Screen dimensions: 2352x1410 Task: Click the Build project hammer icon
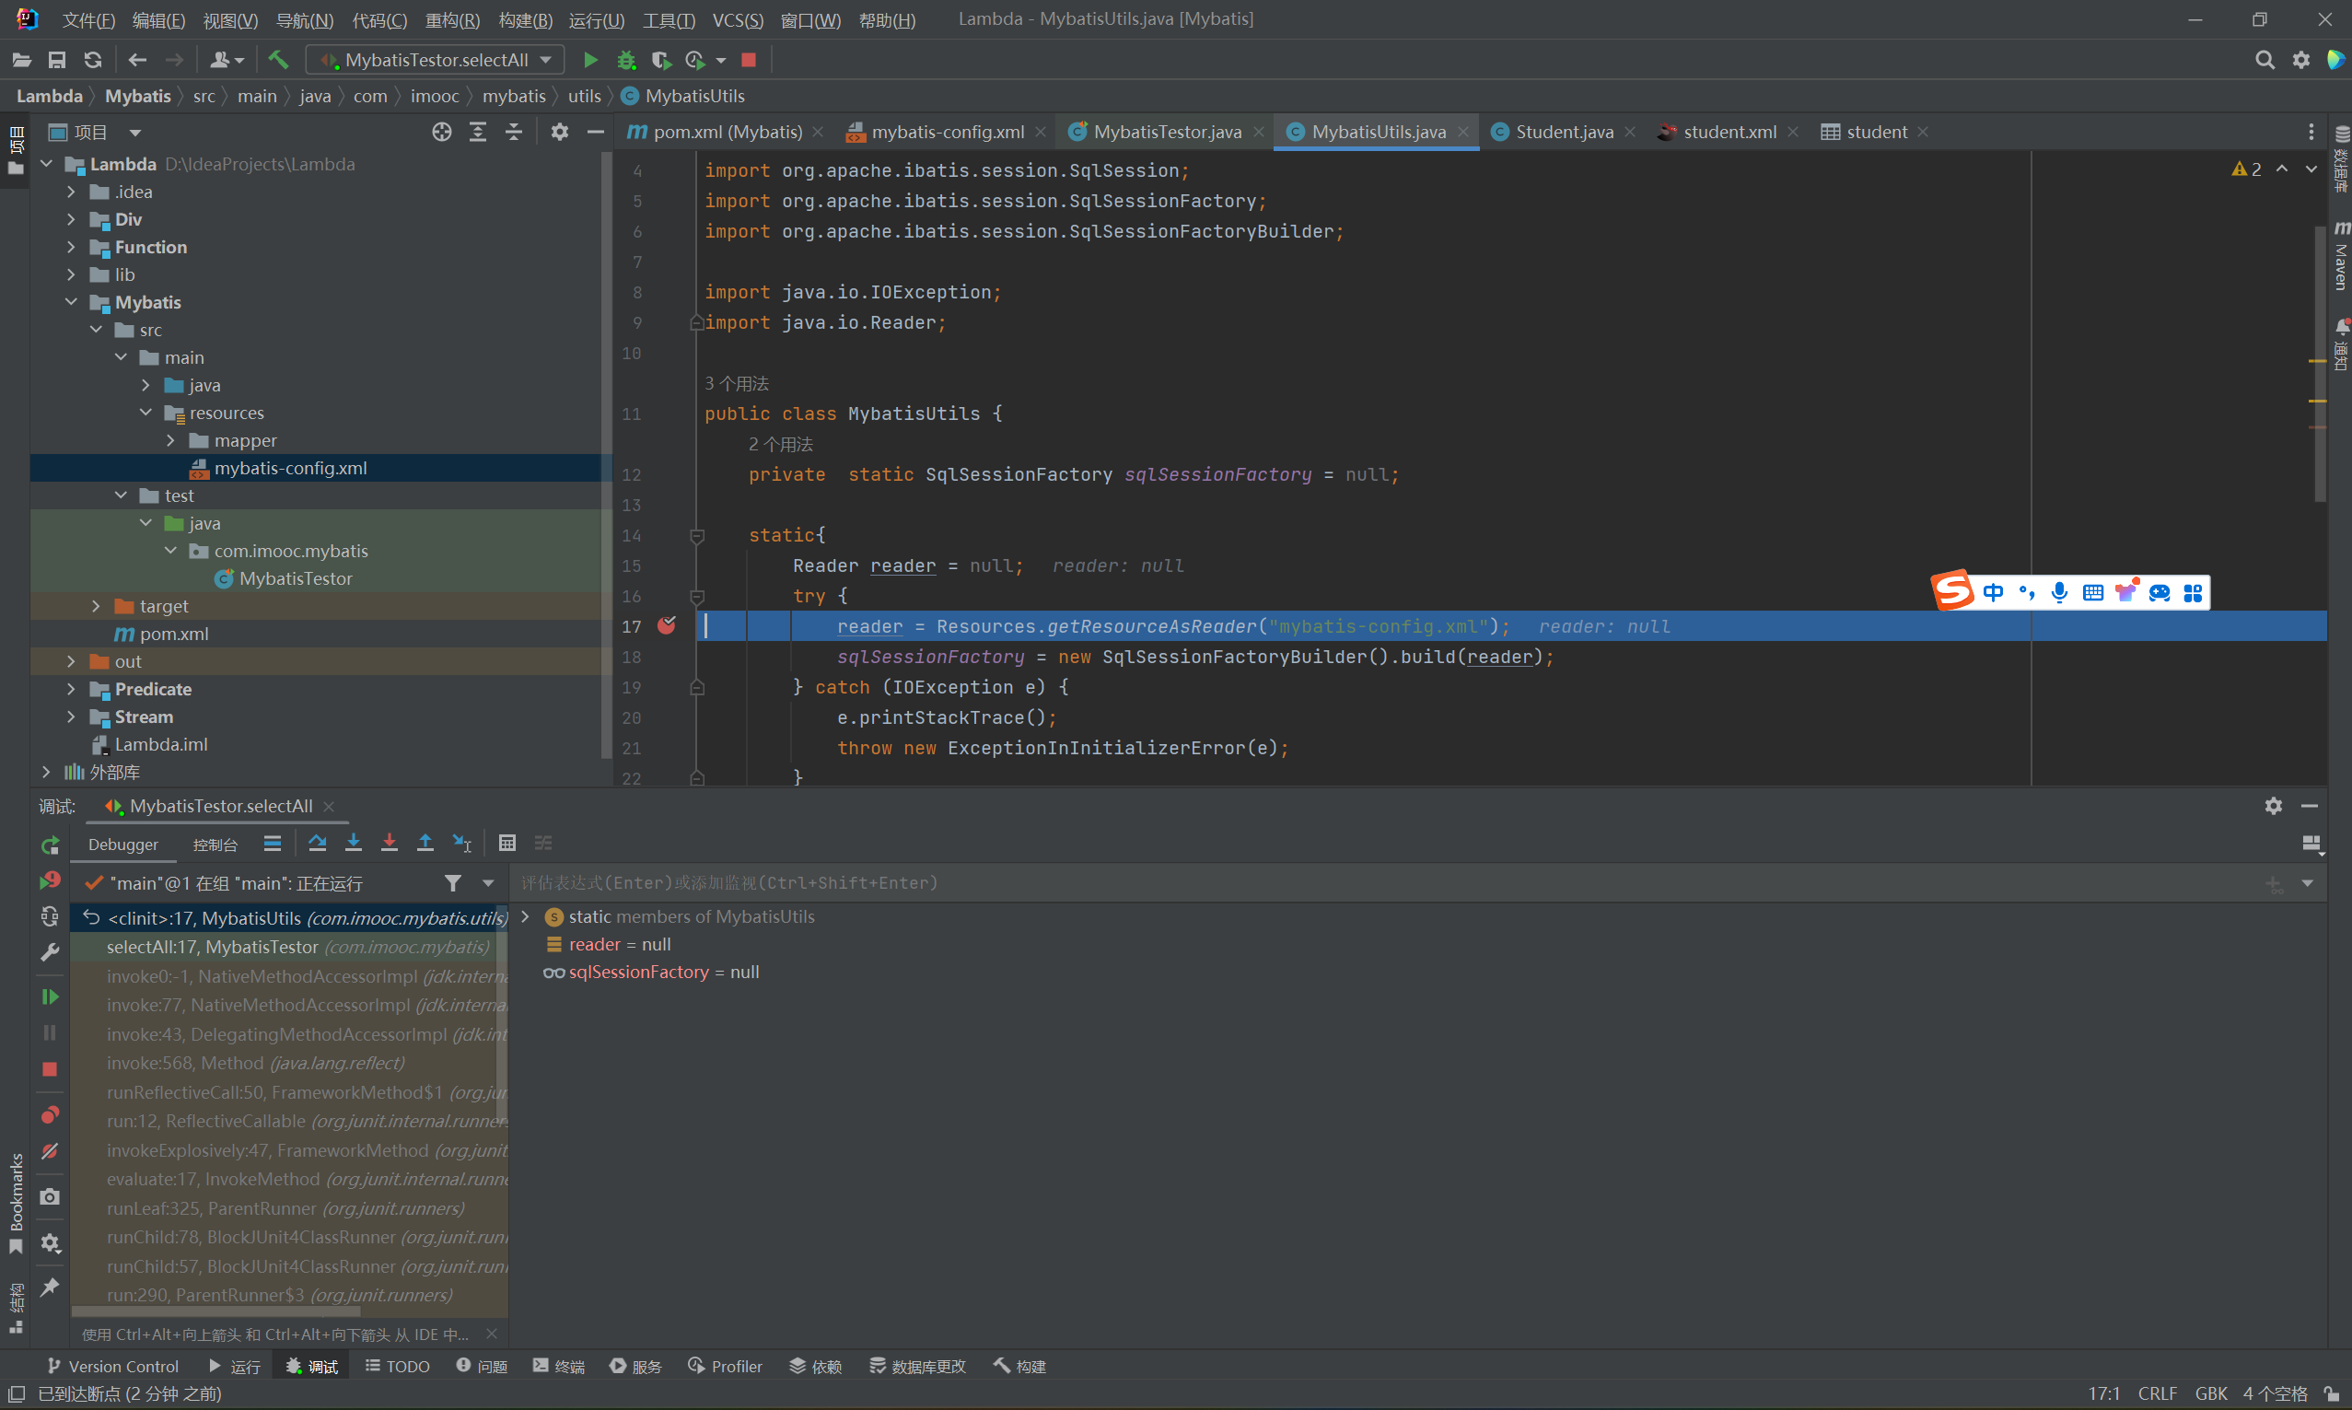pyautogui.click(x=278, y=60)
